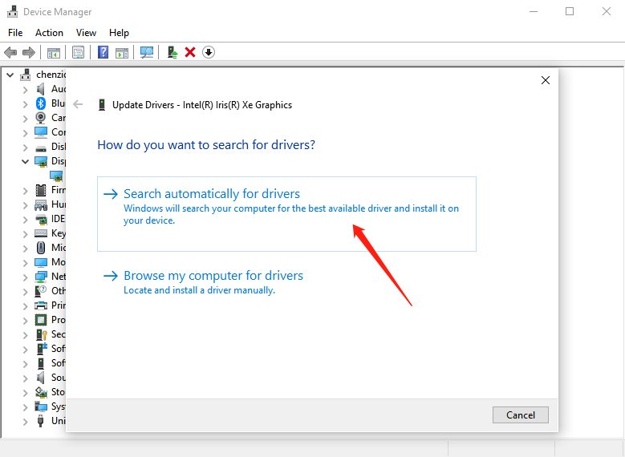Open the Help menu
Viewport: 625px width, 457px height.
tap(119, 33)
